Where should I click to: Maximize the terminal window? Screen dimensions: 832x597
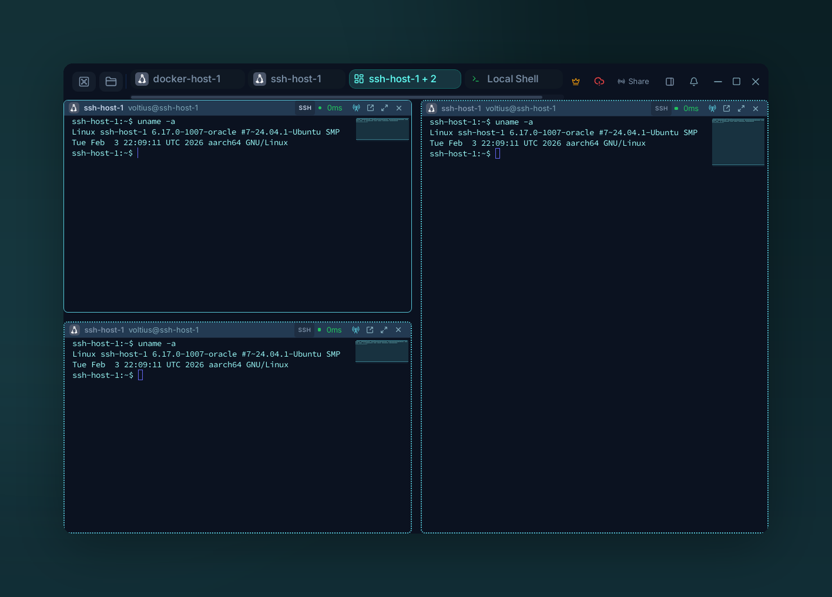(x=736, y=82)
